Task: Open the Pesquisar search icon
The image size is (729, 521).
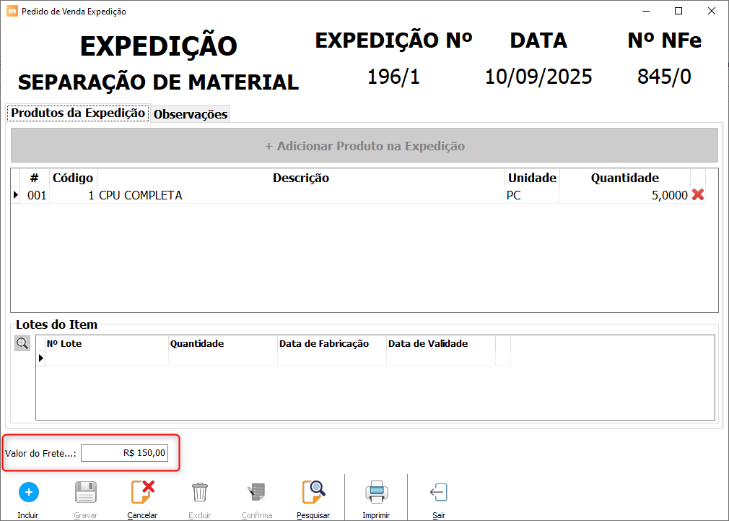Action: point(313,493)
